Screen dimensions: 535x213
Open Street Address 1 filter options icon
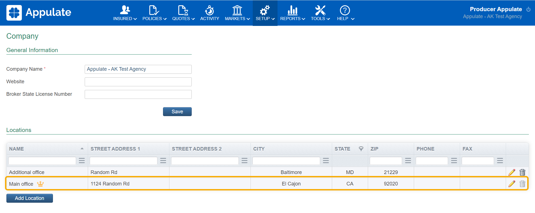pyautogui.click(x=163, y=161)
